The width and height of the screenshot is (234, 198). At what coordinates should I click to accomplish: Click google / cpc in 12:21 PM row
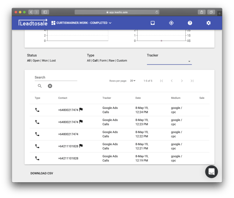click(x=176, y=146)
